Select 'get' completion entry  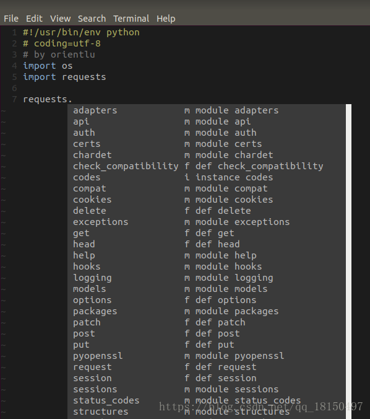[207, 233]
